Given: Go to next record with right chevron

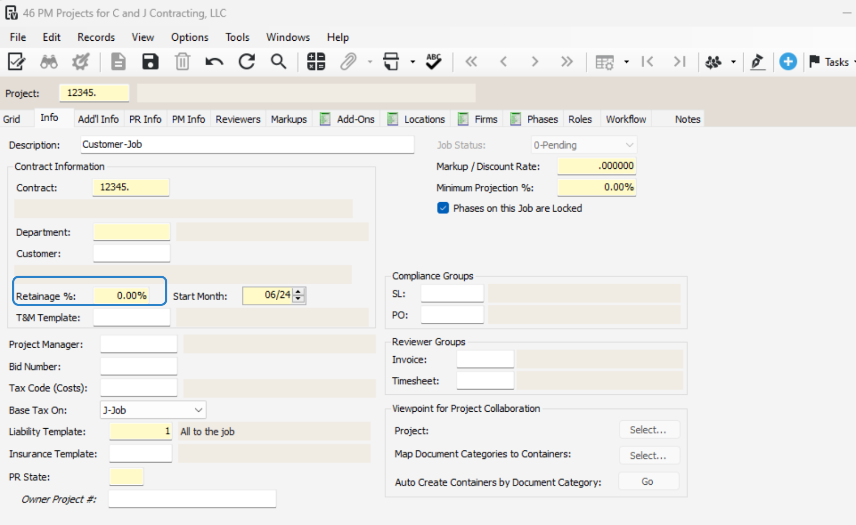Looking at the screenshot, I should [x=535, y=62].
